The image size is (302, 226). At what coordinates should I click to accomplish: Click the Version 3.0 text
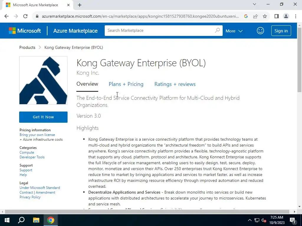(88, 116)
